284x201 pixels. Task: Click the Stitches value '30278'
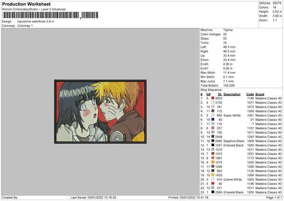(277, 3)
